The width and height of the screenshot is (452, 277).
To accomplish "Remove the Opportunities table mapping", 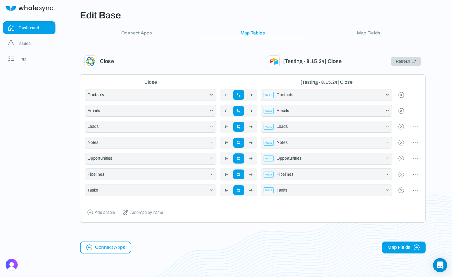I will point(401,159).
